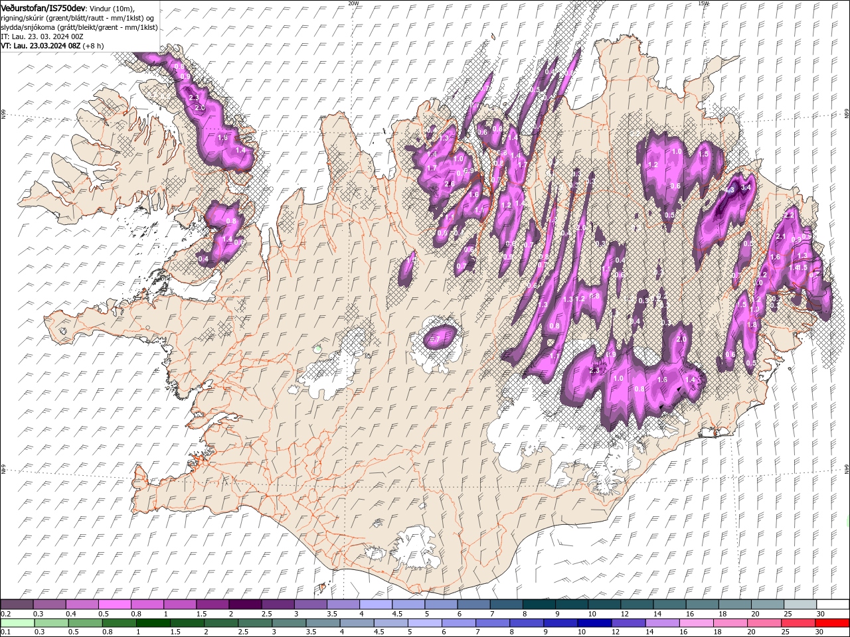
Task: Click the darkest green 1 mm rain swatch
Action: pos(153,623)
